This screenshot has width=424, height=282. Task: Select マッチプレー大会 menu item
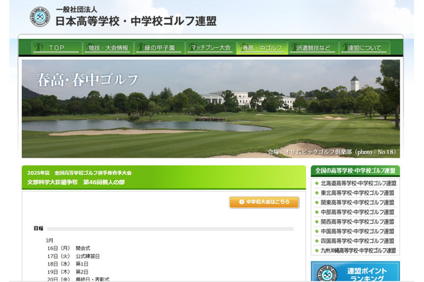(211, 48)
